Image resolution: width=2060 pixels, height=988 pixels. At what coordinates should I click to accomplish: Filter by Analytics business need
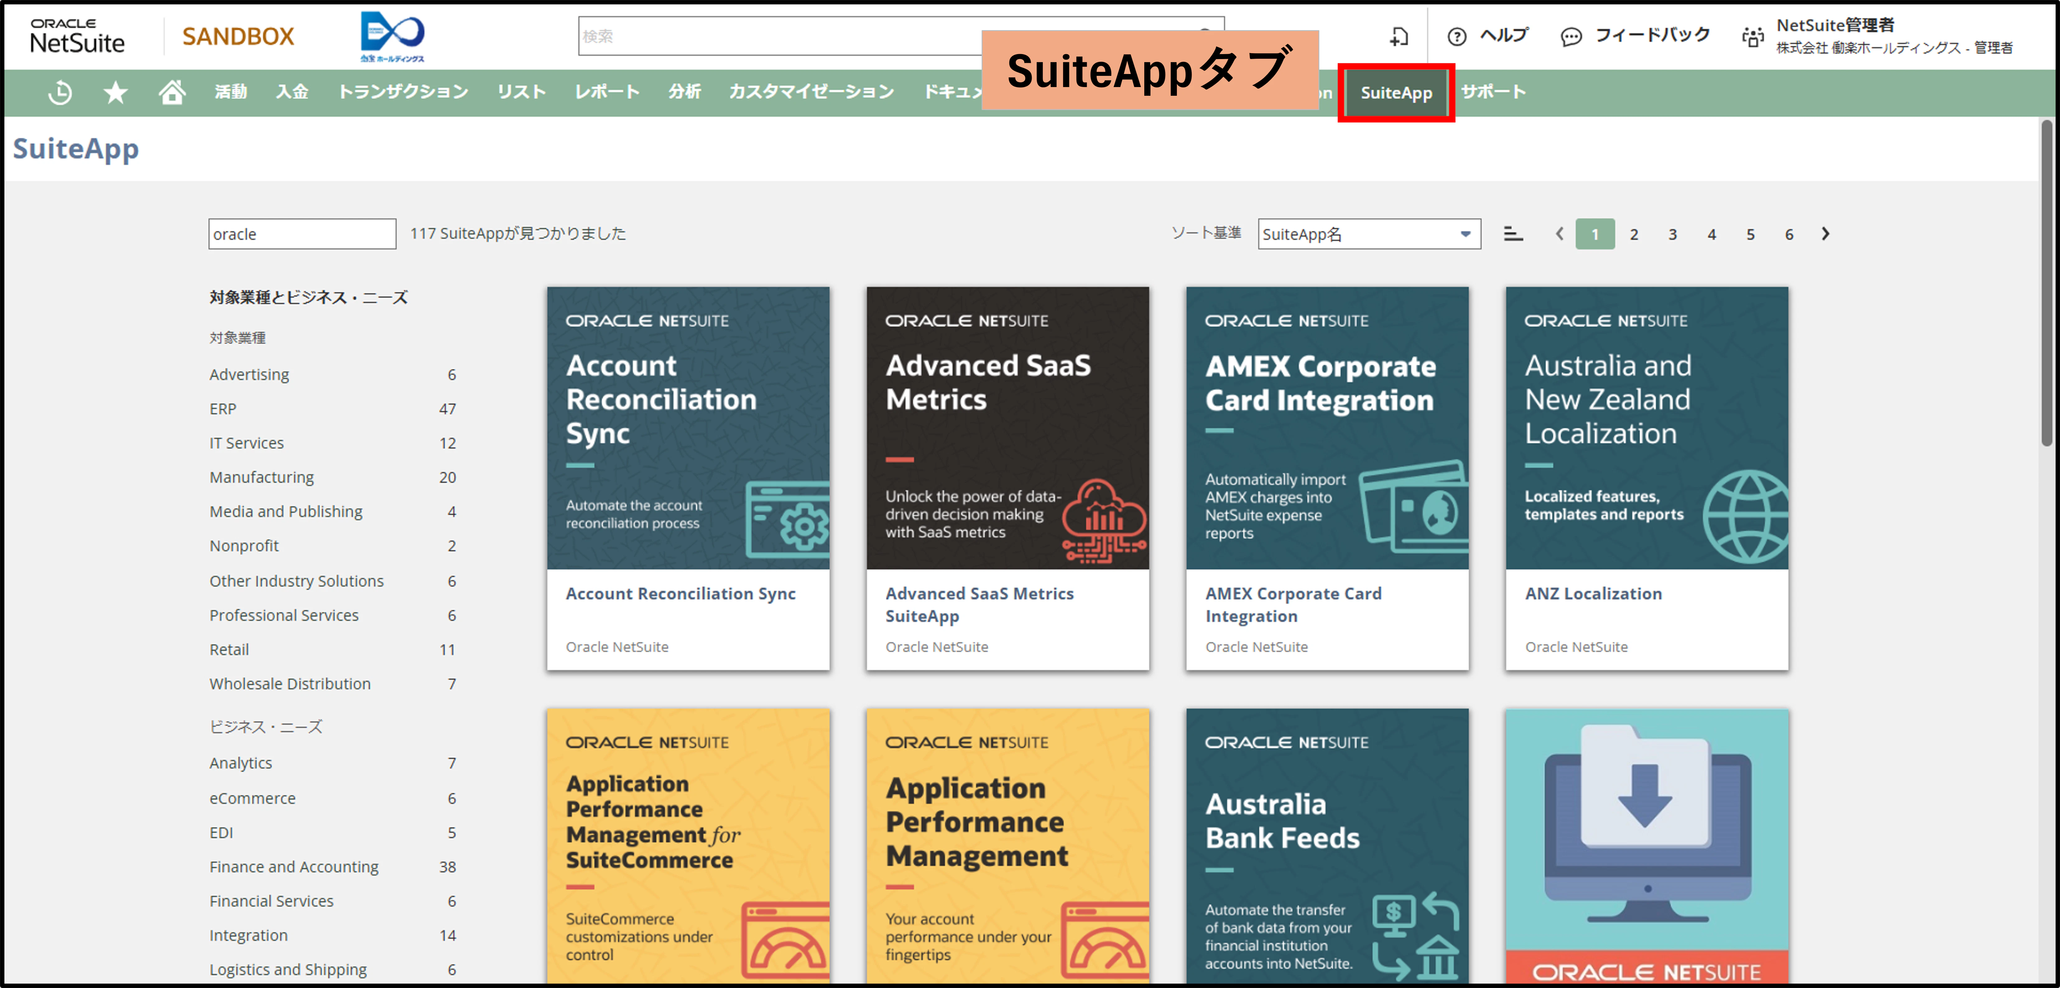[x=241, y=763]
